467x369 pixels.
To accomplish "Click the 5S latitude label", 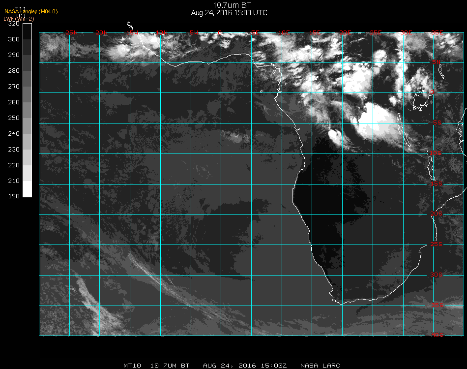I will (x=437, y=123).
